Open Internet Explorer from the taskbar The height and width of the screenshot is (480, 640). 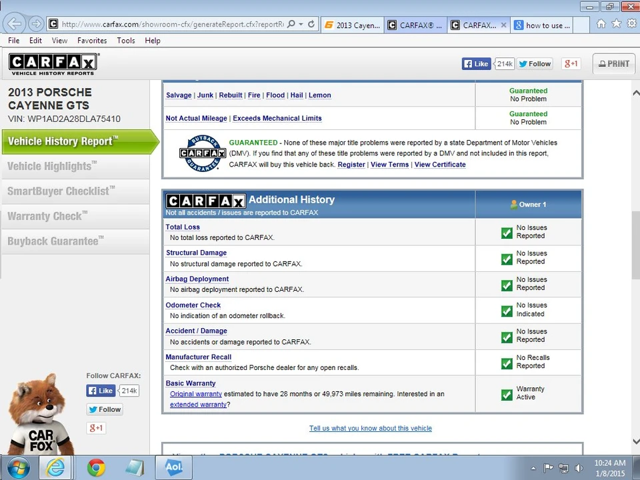pos(55,468)
